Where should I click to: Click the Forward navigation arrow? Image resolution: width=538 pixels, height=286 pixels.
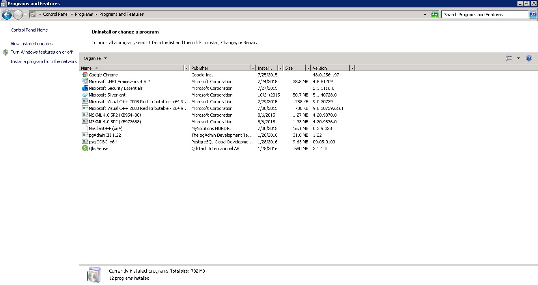click(x=18, y=15)
